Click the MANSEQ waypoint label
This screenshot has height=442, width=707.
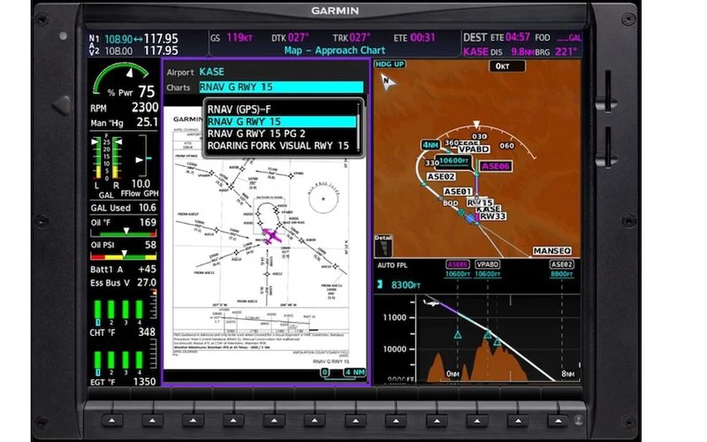click(552, 251)
